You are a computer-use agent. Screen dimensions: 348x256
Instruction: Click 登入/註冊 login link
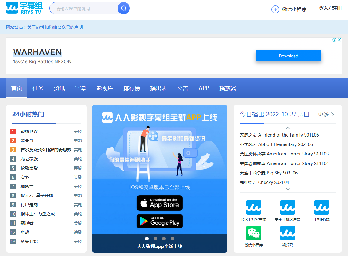tap(330, 9)
